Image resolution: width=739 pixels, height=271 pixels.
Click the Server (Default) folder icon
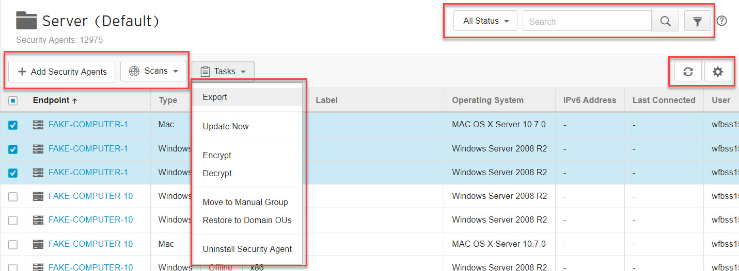point(26,21)
